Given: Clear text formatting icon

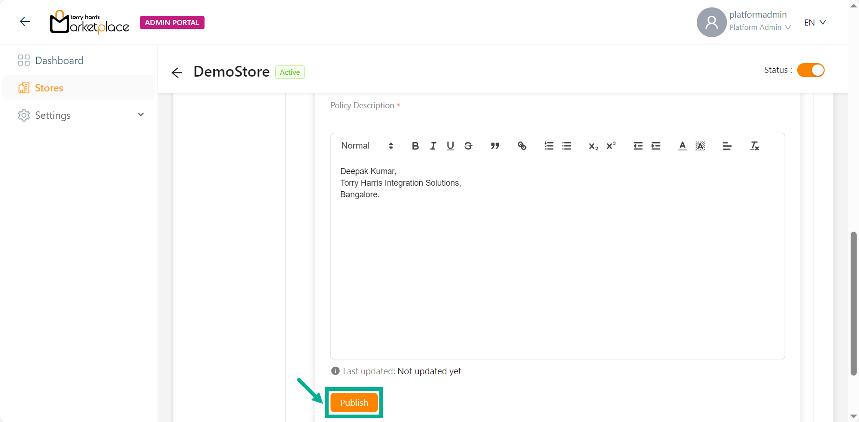Looking at the screenshot, I should 754,146.
